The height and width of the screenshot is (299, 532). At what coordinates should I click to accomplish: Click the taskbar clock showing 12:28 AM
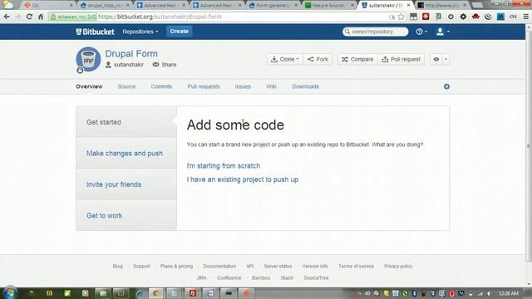coord(509,293)
